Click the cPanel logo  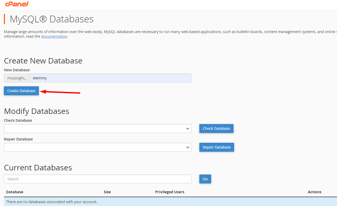(17, 4)
